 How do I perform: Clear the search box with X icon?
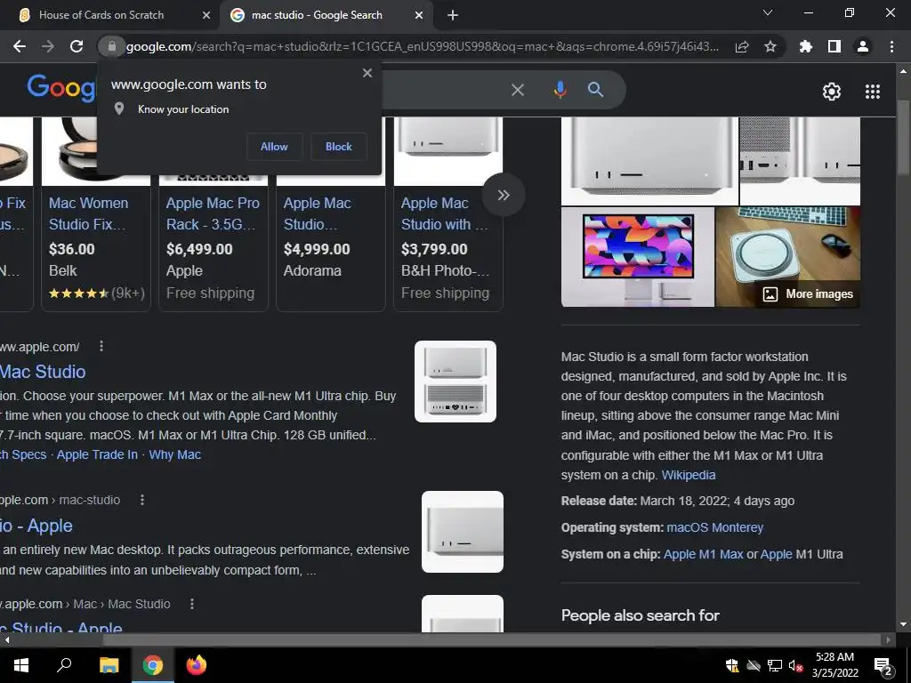point(517,90)
